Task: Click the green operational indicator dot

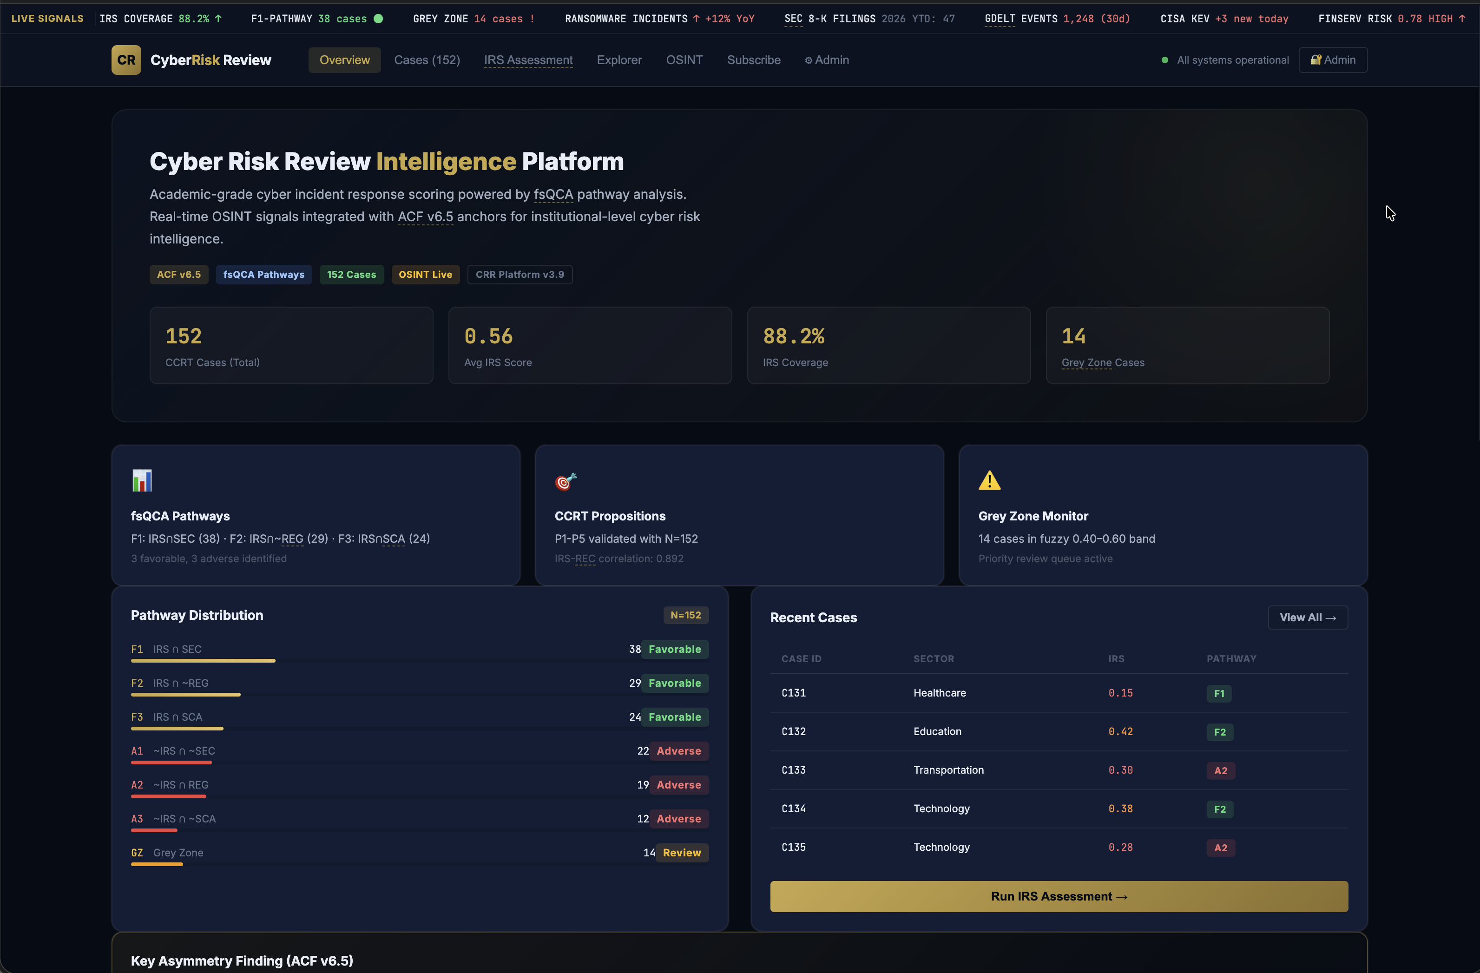Action: click(1165, 59)
